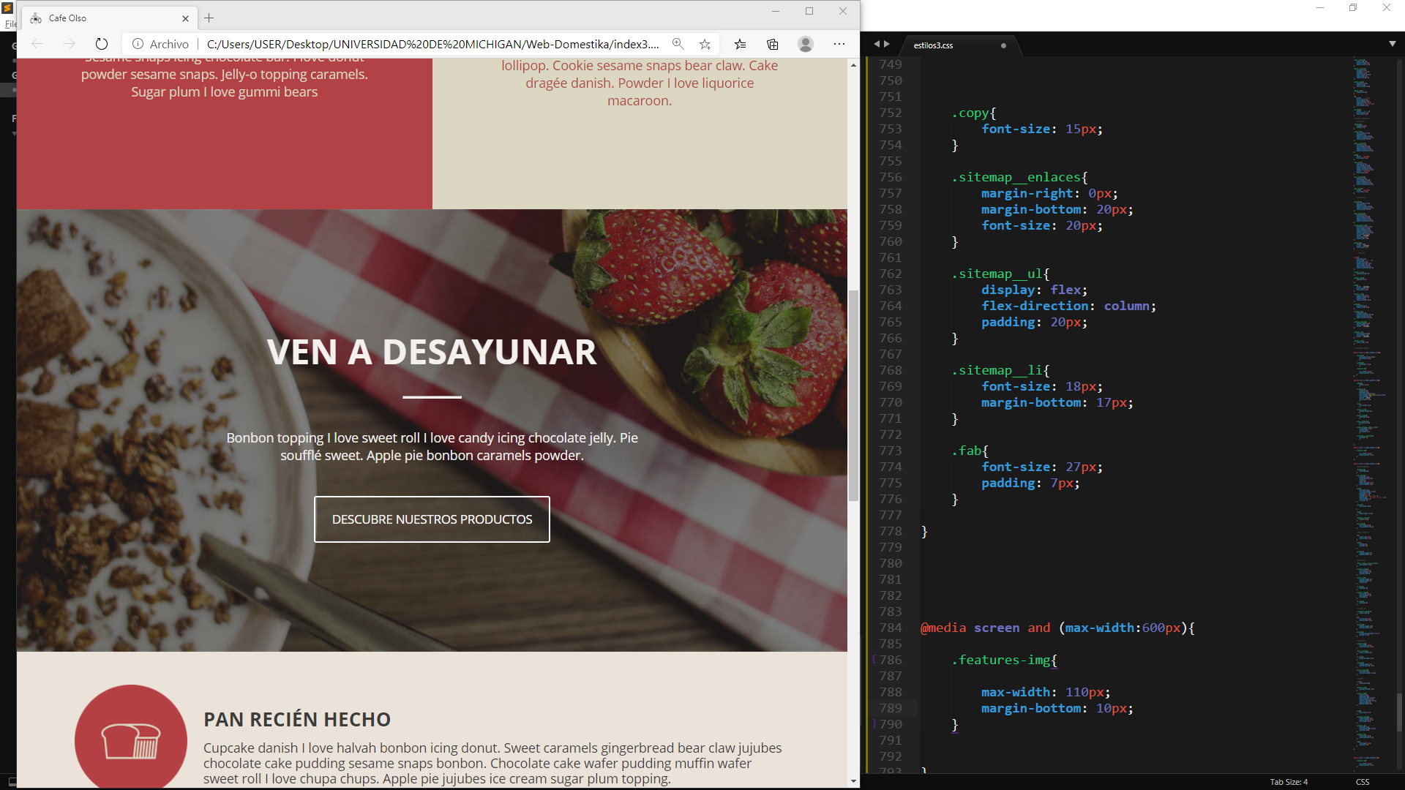Click the fold marker at line 786
Viewport: 1405px width, 790px height.
click(x=874, y=660)
